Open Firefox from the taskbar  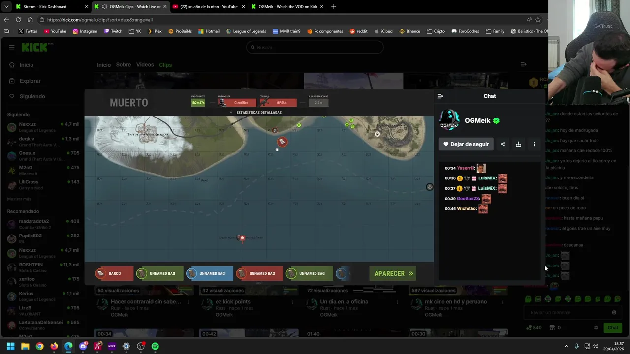54,346
